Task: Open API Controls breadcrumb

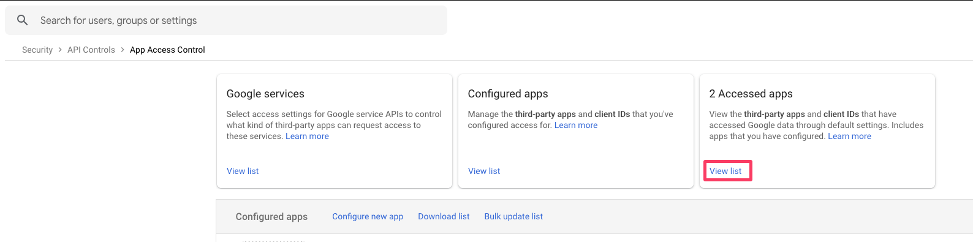Action: (91, 50)
